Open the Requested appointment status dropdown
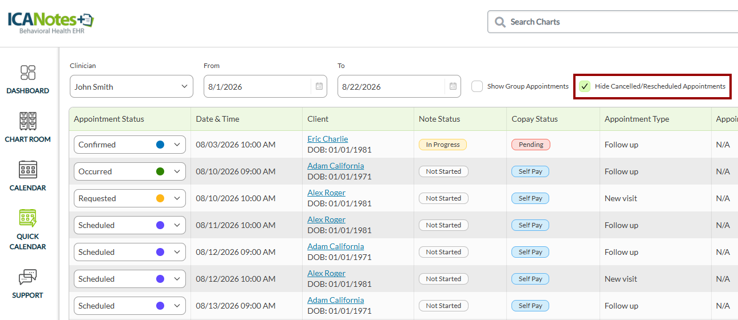The width and height of the screenshot is (738, 320). click(130, 198)
